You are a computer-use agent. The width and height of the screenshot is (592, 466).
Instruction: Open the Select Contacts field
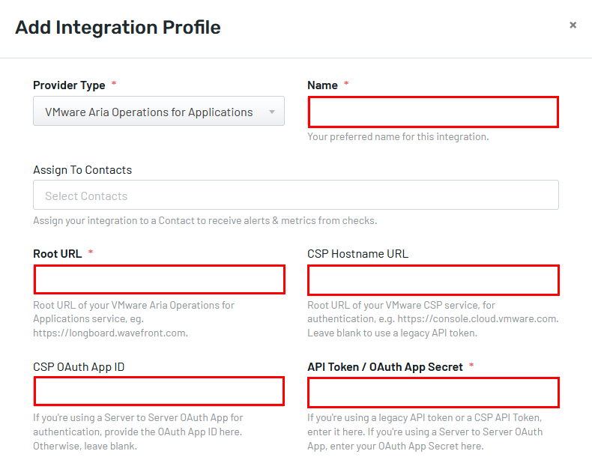pyautogui.click(x=295, y=195)
